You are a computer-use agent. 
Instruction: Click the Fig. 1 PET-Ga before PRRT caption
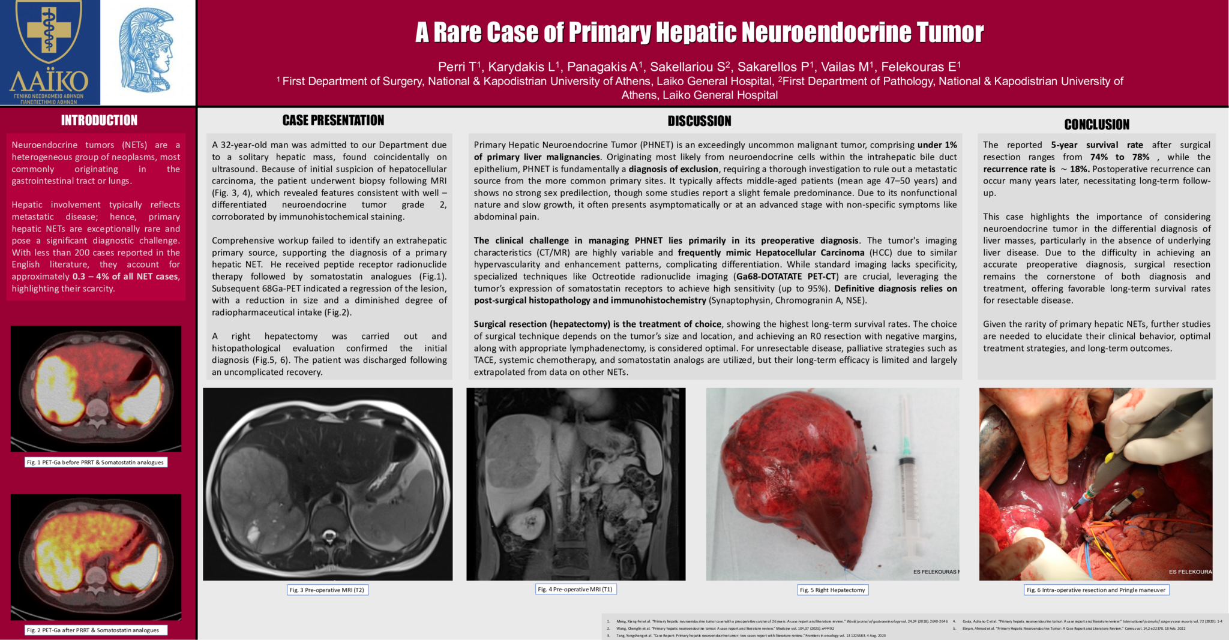[x=95, y=462]
